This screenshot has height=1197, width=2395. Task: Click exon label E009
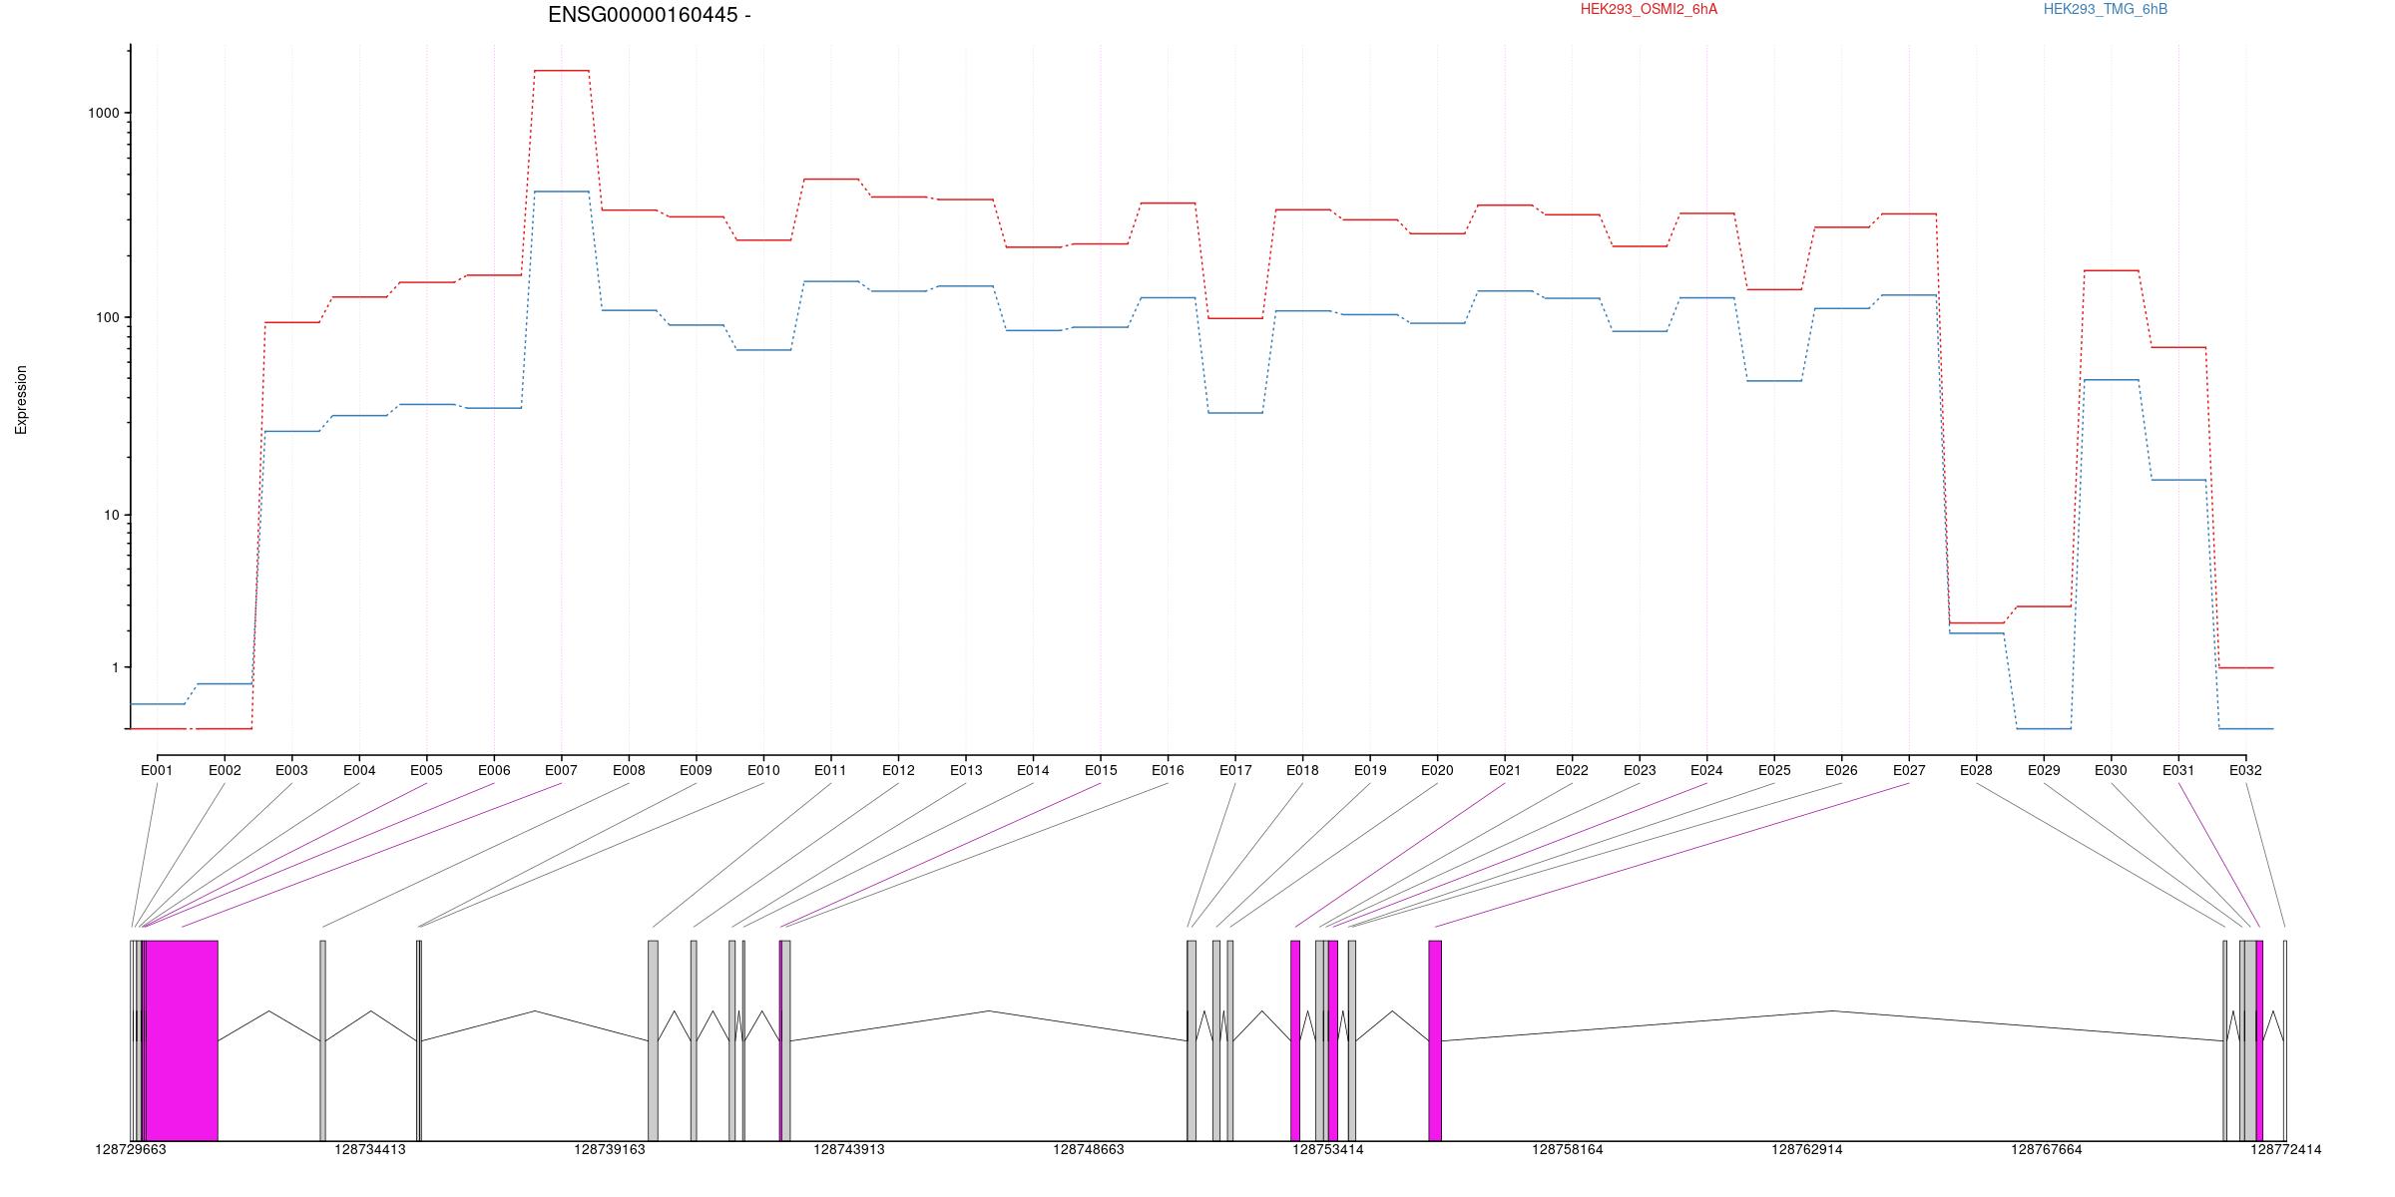(696, 770)
